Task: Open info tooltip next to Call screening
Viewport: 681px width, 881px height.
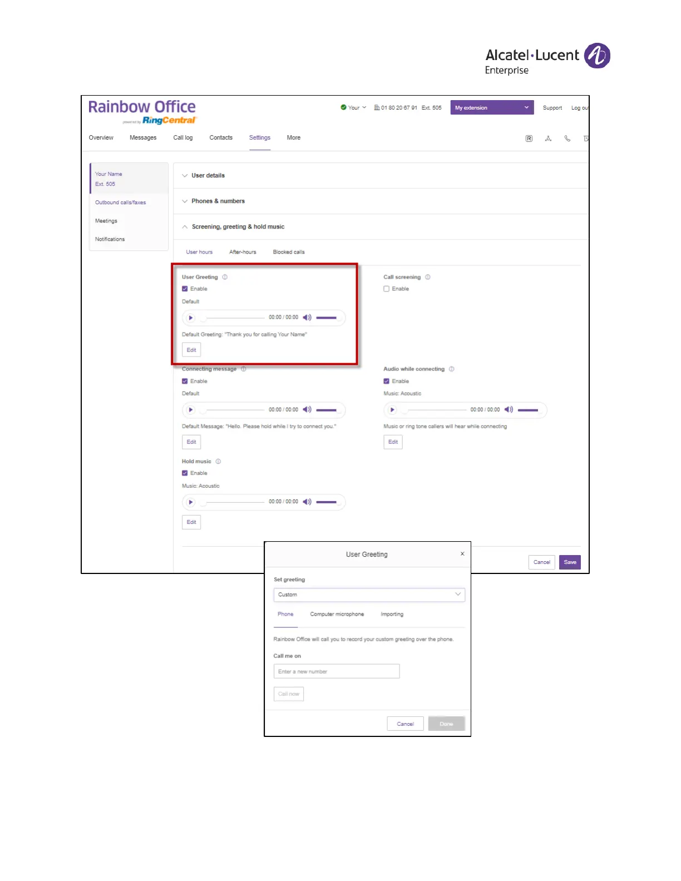Action: 428,277
